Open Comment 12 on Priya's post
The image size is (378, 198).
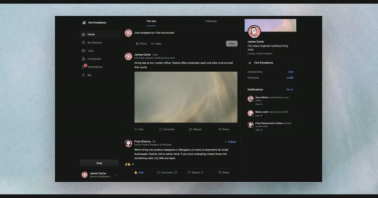pos(167,172)
